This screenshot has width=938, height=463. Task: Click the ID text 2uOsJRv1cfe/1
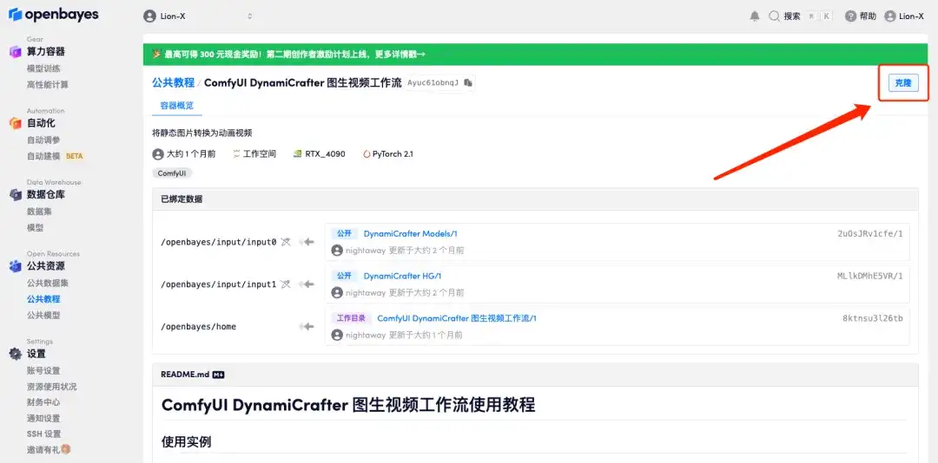pyautogui.click(x=870, y=233)
